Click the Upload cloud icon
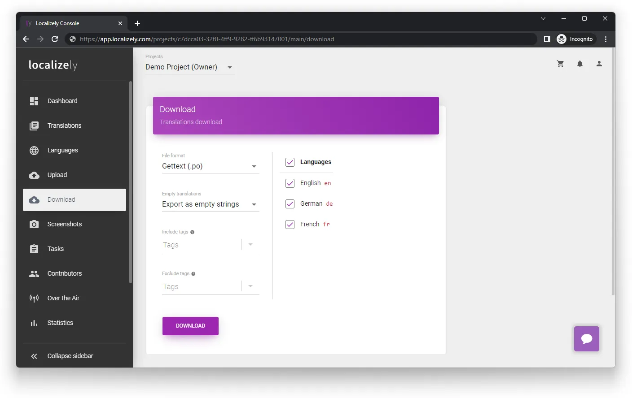 pyautogui.click(x=34, y=175)
